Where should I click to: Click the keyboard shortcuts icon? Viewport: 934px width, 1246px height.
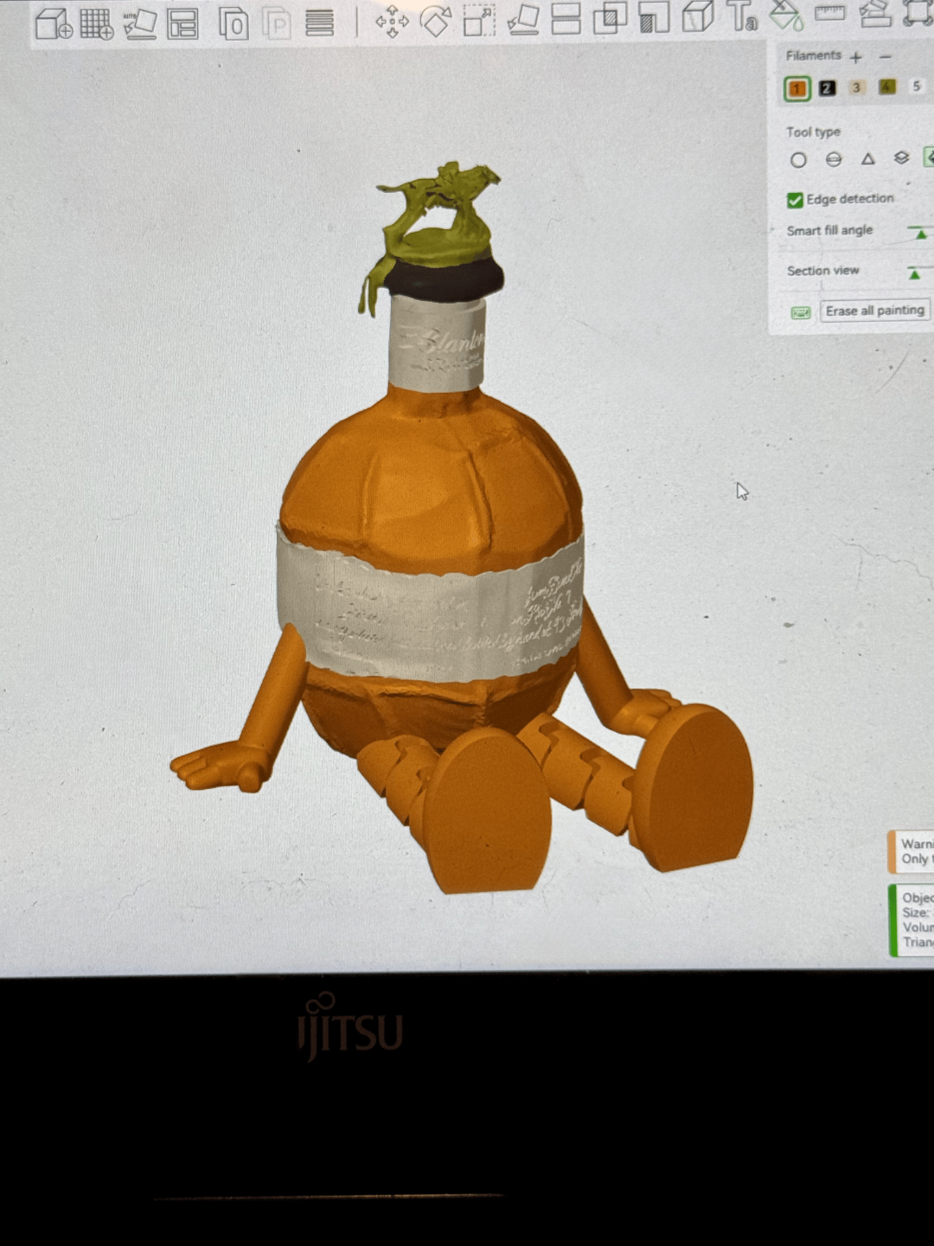pyautogui.click(x=801, y=312)
